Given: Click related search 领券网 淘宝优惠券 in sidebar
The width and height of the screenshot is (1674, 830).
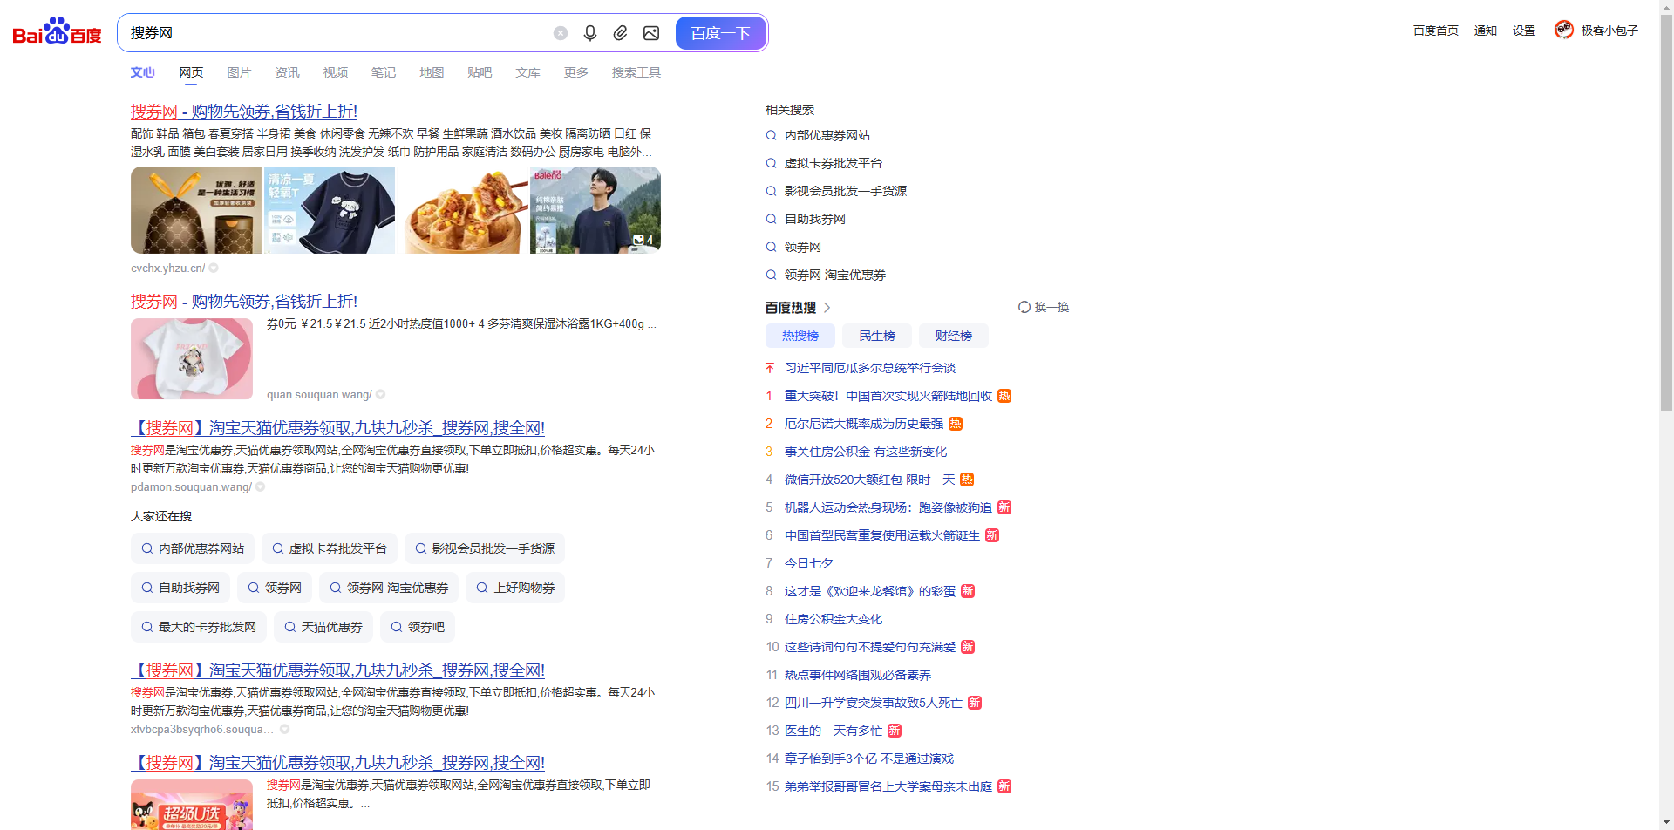Looking at the screenshot, I should [835, 275].
